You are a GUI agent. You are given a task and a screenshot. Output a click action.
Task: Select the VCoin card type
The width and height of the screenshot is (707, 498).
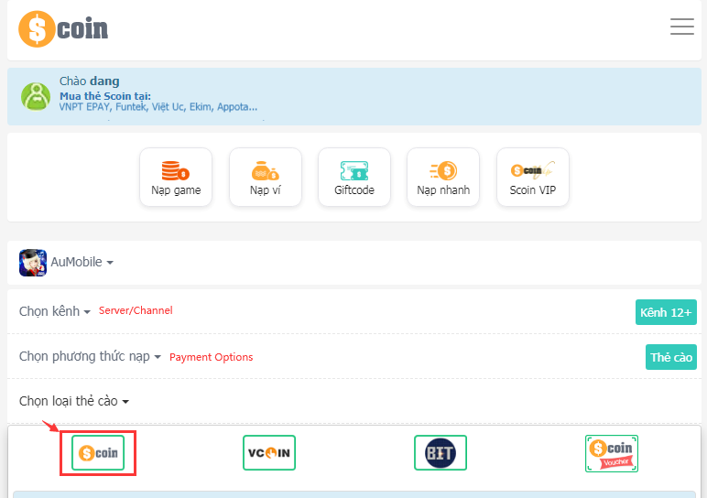pos(269,453)
